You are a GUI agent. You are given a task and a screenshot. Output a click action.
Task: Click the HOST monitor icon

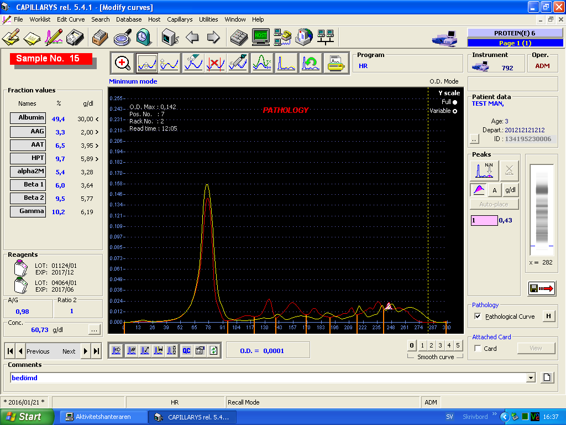coord(261,37)
